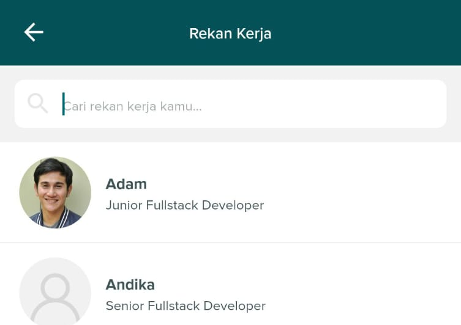Tap the back arrow in the header
The image size is (461, 325).
[x=34, y=32]
